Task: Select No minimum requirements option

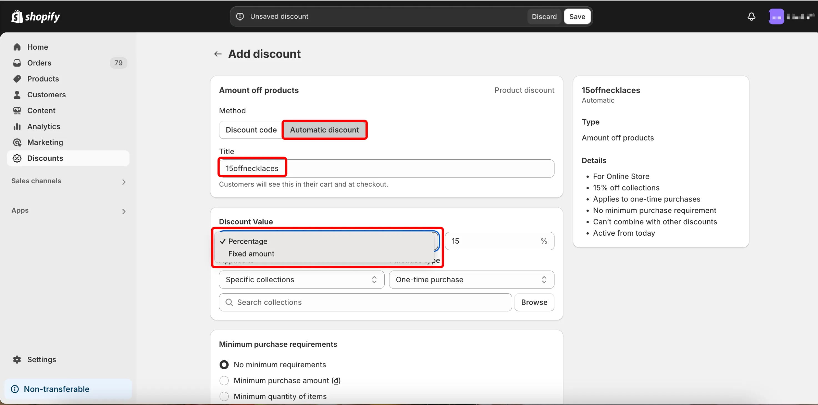Action: 224,365
